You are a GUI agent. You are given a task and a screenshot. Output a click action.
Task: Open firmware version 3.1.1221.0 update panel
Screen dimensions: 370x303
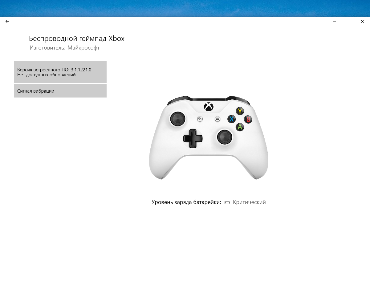60,72
